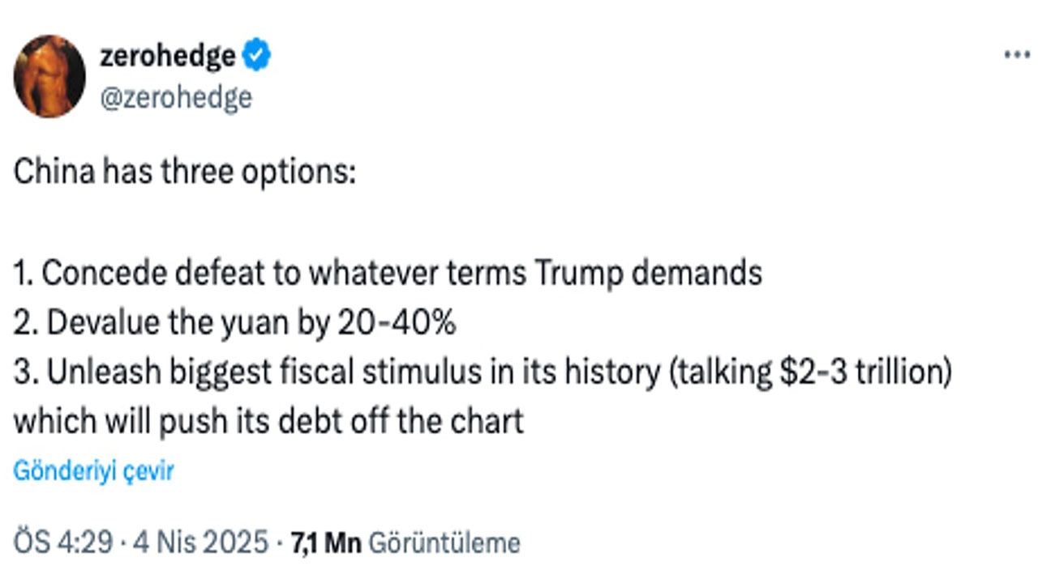Open the zerohedge profile avatar picture
Screen dimensions: 1038x583
(x=49, y=76)
